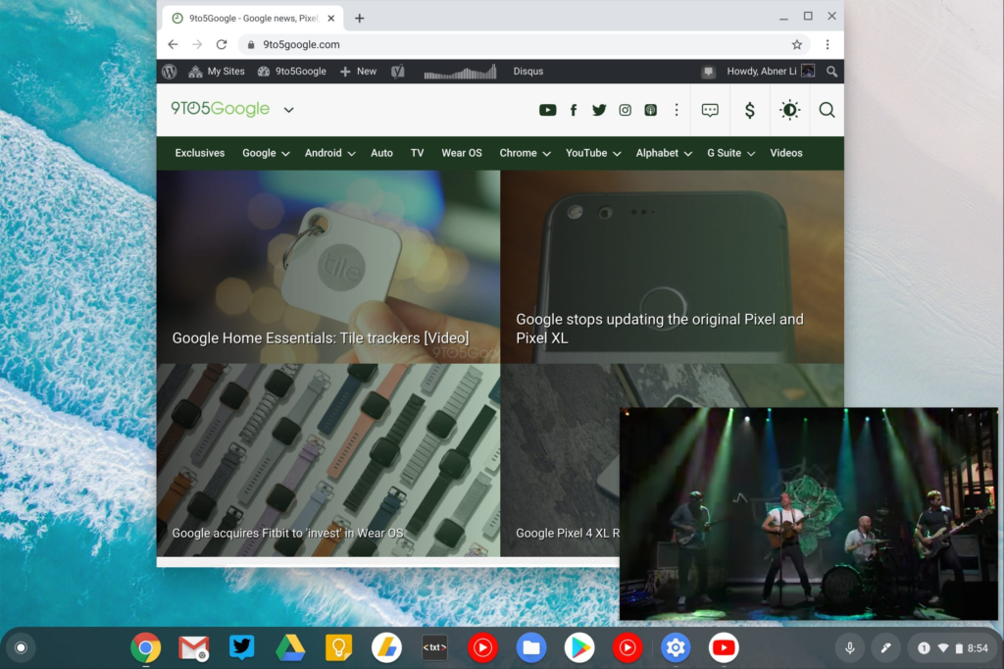Open Google Keep from the shelf

coord(338,647)
